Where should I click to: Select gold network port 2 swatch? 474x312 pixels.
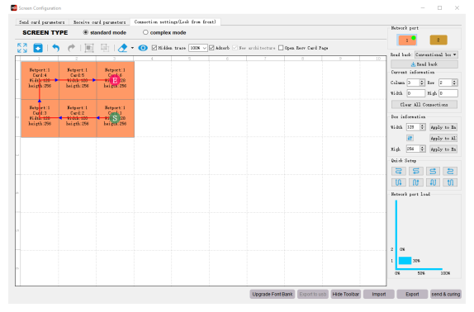tap(438, 40)
